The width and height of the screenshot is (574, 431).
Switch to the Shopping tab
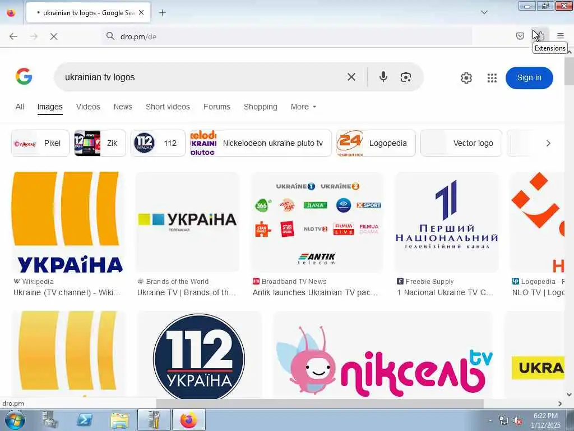260,107
